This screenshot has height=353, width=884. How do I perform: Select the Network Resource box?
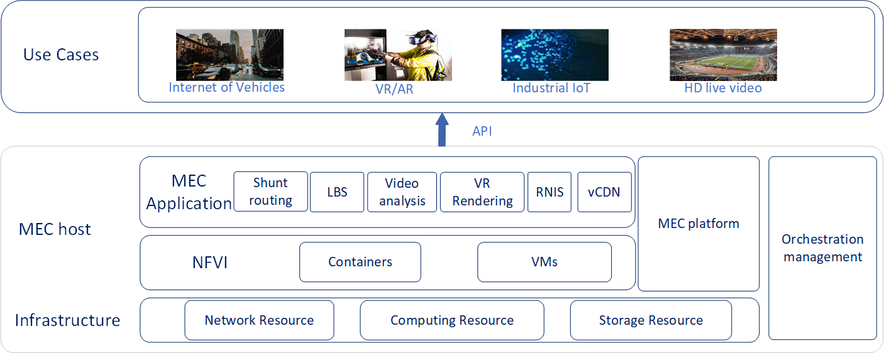click(259, 320)
